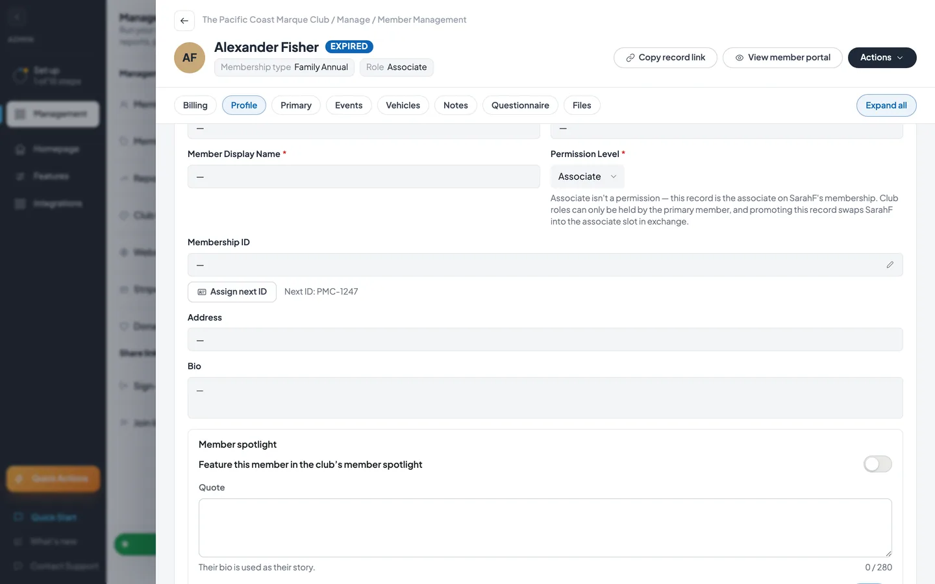Switch to the Files tab

pos(582,105)
